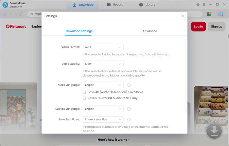Show info for Subtitle Language setting

pyautogui.click(x=129, y=109)
